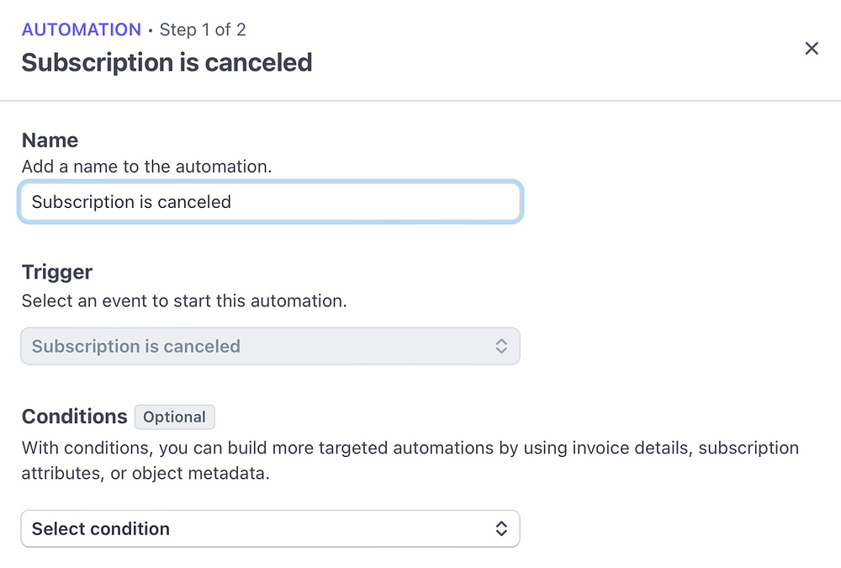Click the Optional badge next to Conditions
841x568 pixels.
click(x=175, y=417)
